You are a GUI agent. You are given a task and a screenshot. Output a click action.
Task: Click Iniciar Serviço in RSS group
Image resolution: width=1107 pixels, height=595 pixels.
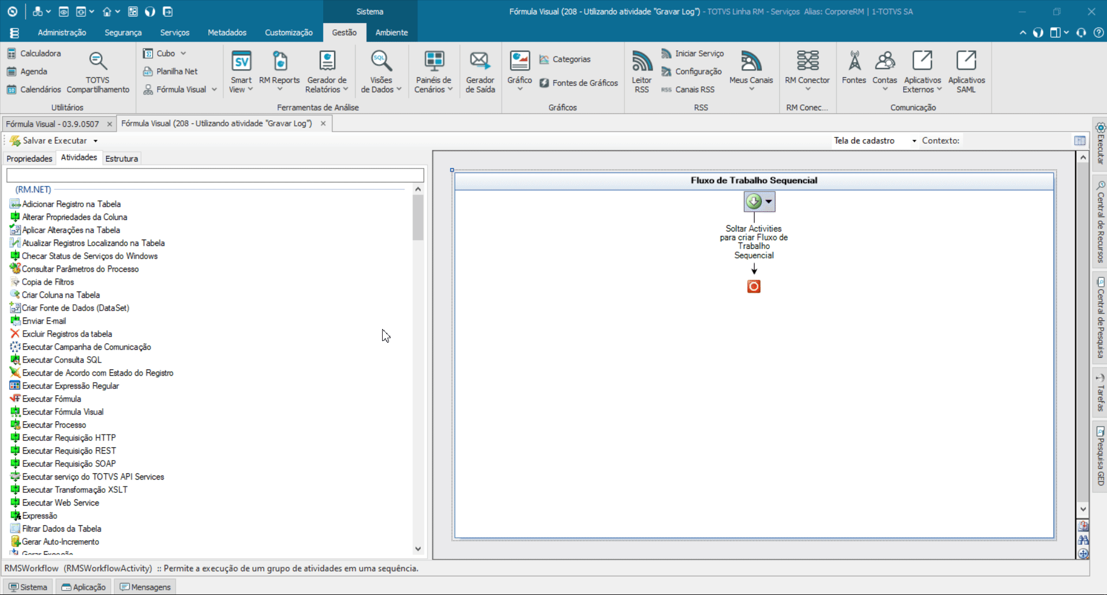point(693,53)
